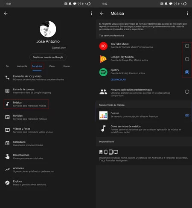Tap the phone icon for Llamadas de voz y vídeo

coord(7,78)
